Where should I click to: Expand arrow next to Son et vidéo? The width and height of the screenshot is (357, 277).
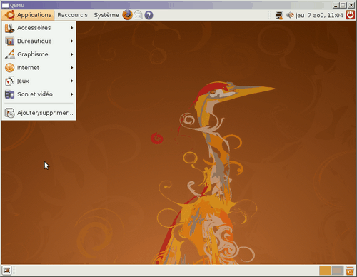point(71,94)
